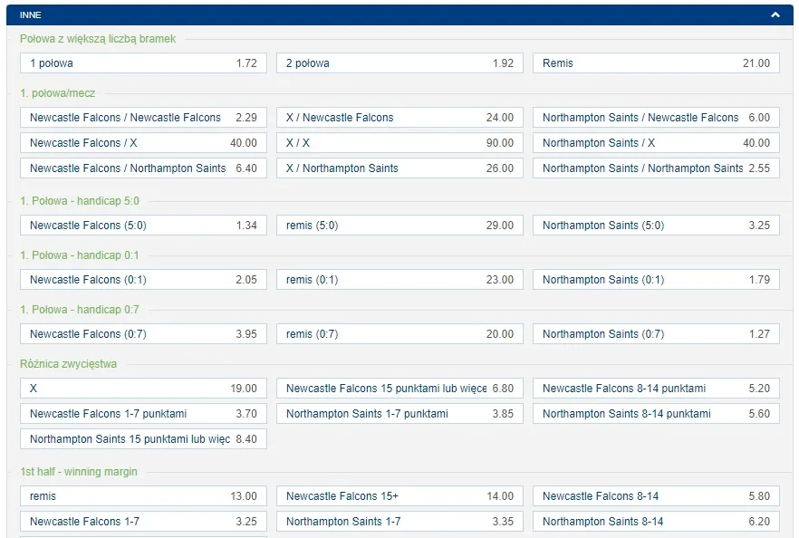This screenshot has width=799, height=538.
Task: Pick remis (5:0) at 29.00
Action: 399,226
